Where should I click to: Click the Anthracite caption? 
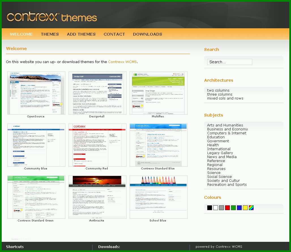[97, 221]
